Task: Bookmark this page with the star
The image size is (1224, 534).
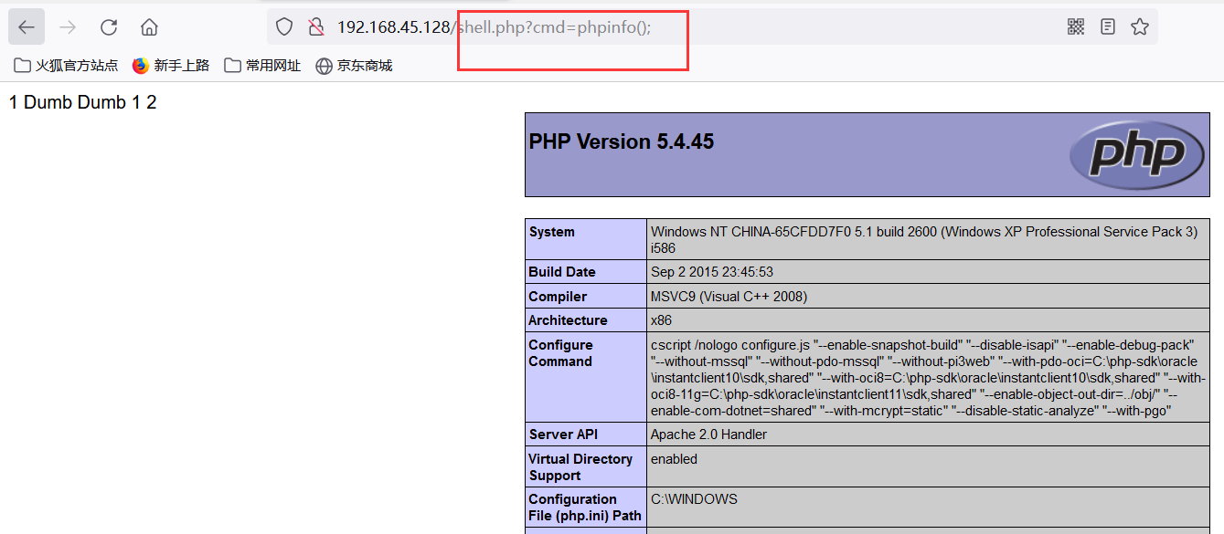Action: 1139,27
